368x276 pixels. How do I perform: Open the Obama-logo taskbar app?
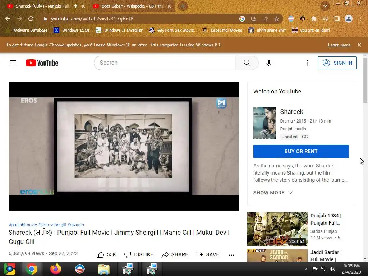point(79,269)
